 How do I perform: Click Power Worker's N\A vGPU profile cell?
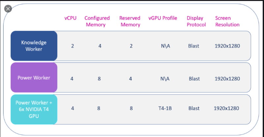165,78
